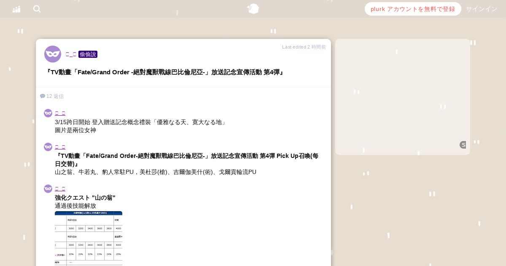Image resolution: width=506 pixels, height=266 pixels.
Task: Open avatar of the Pick Up召喚 reply
Action: tap(48, 147)
